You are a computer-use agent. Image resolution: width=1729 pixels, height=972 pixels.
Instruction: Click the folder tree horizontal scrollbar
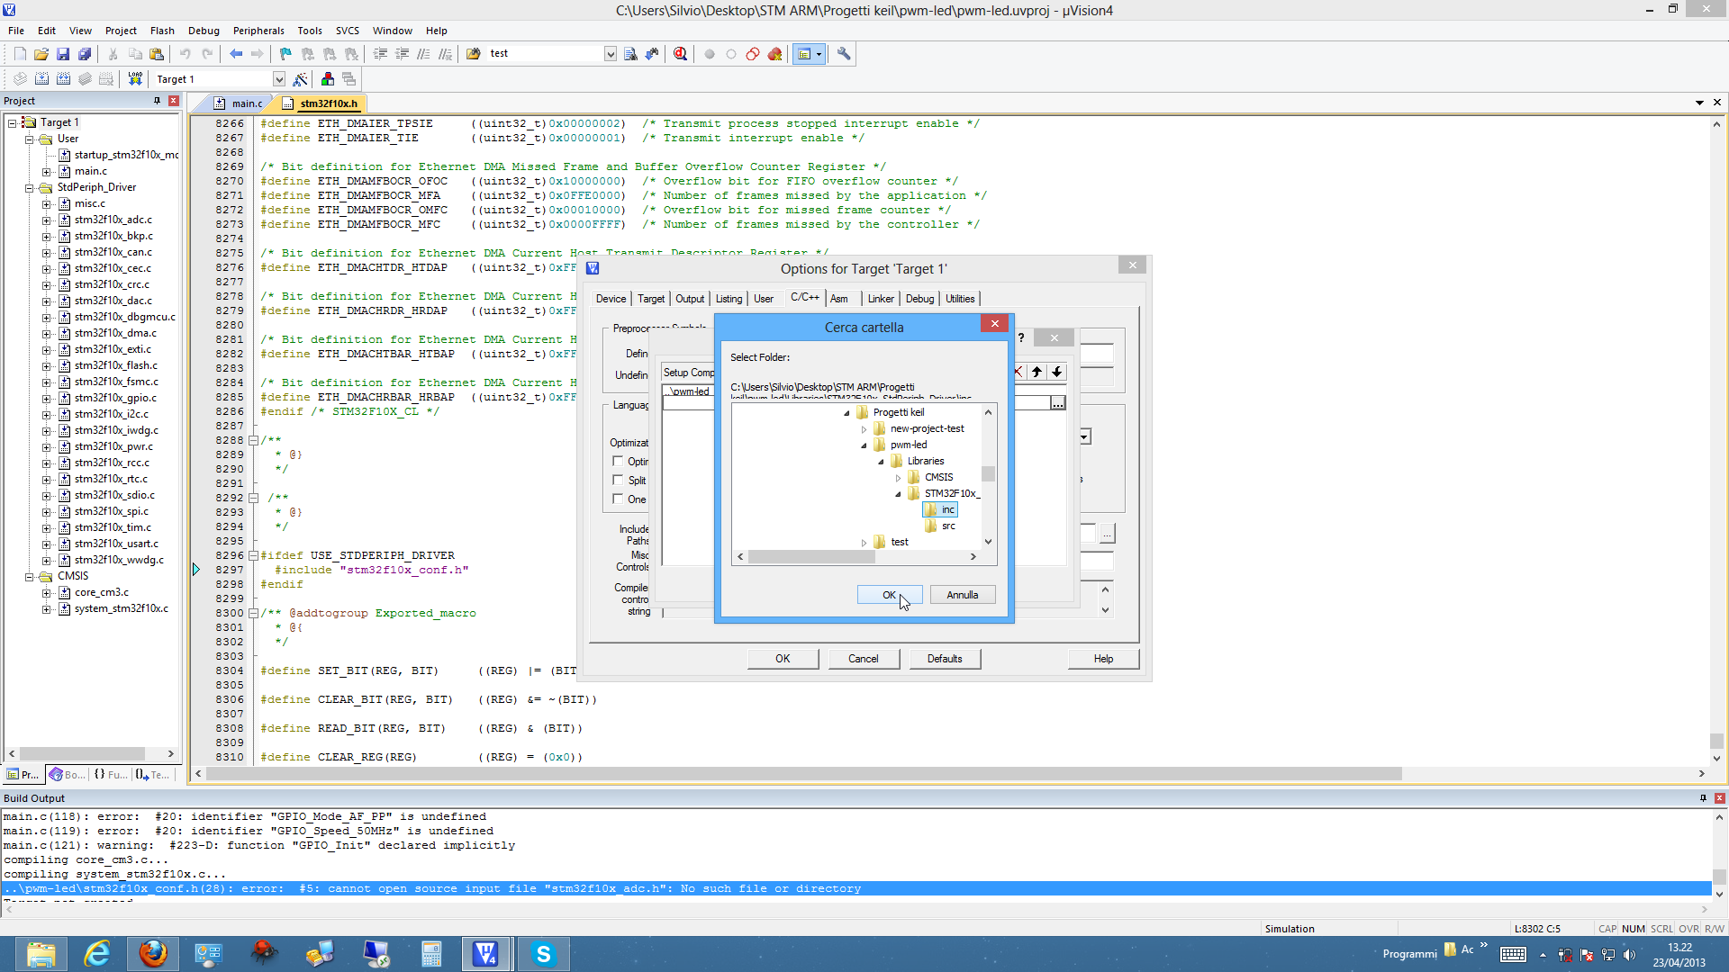click(810, 557)
